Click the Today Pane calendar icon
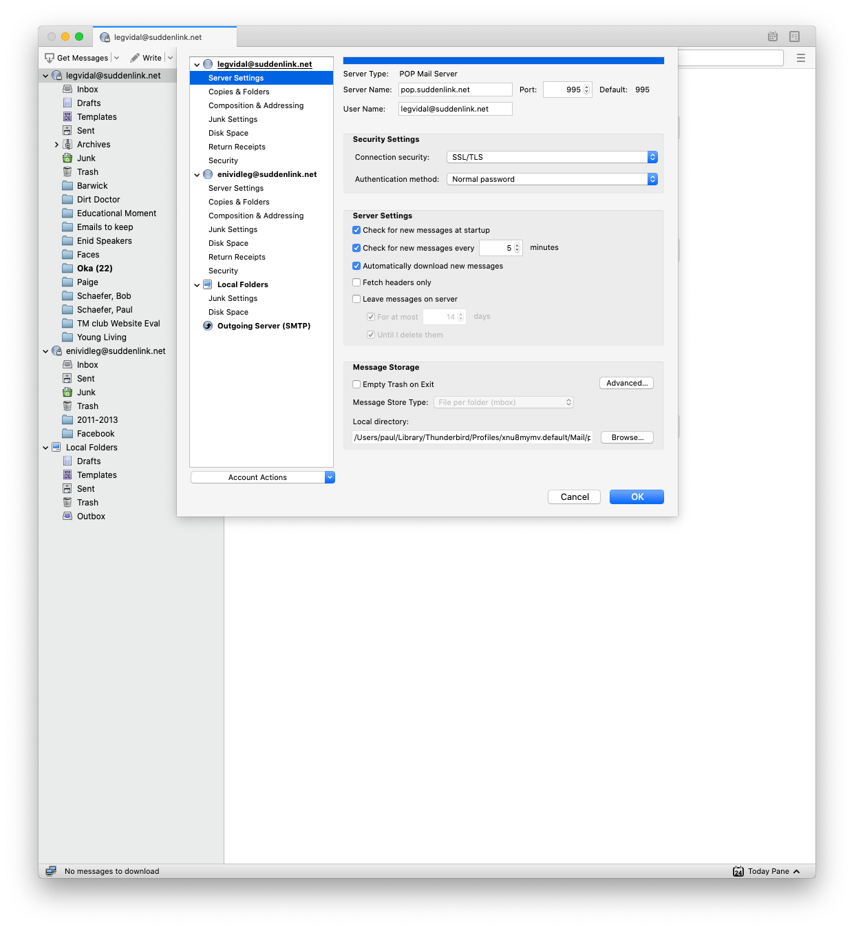 coord(738,871)
